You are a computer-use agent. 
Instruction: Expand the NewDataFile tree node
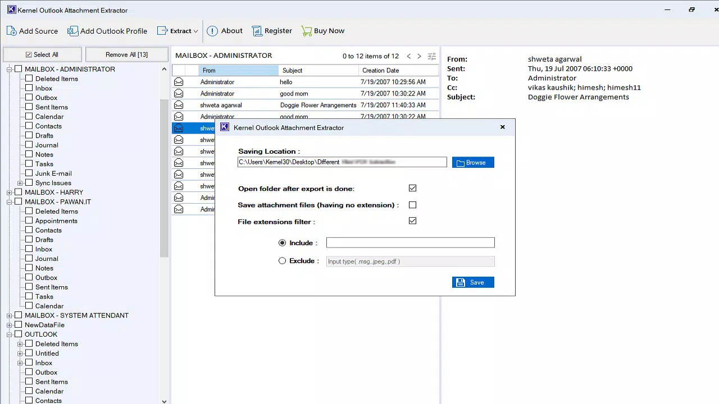tap(10, 325)
